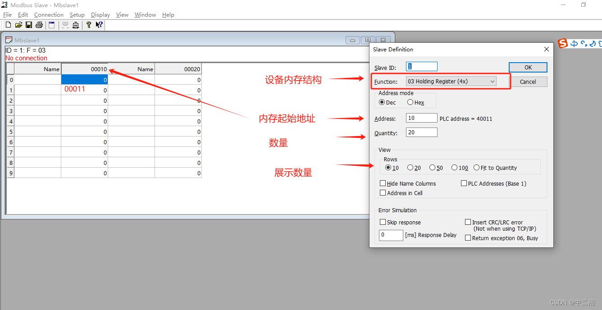The height and width of the screenshot is (310, 602).
Task: Open the Setup menu
Action: coord(77,15)
